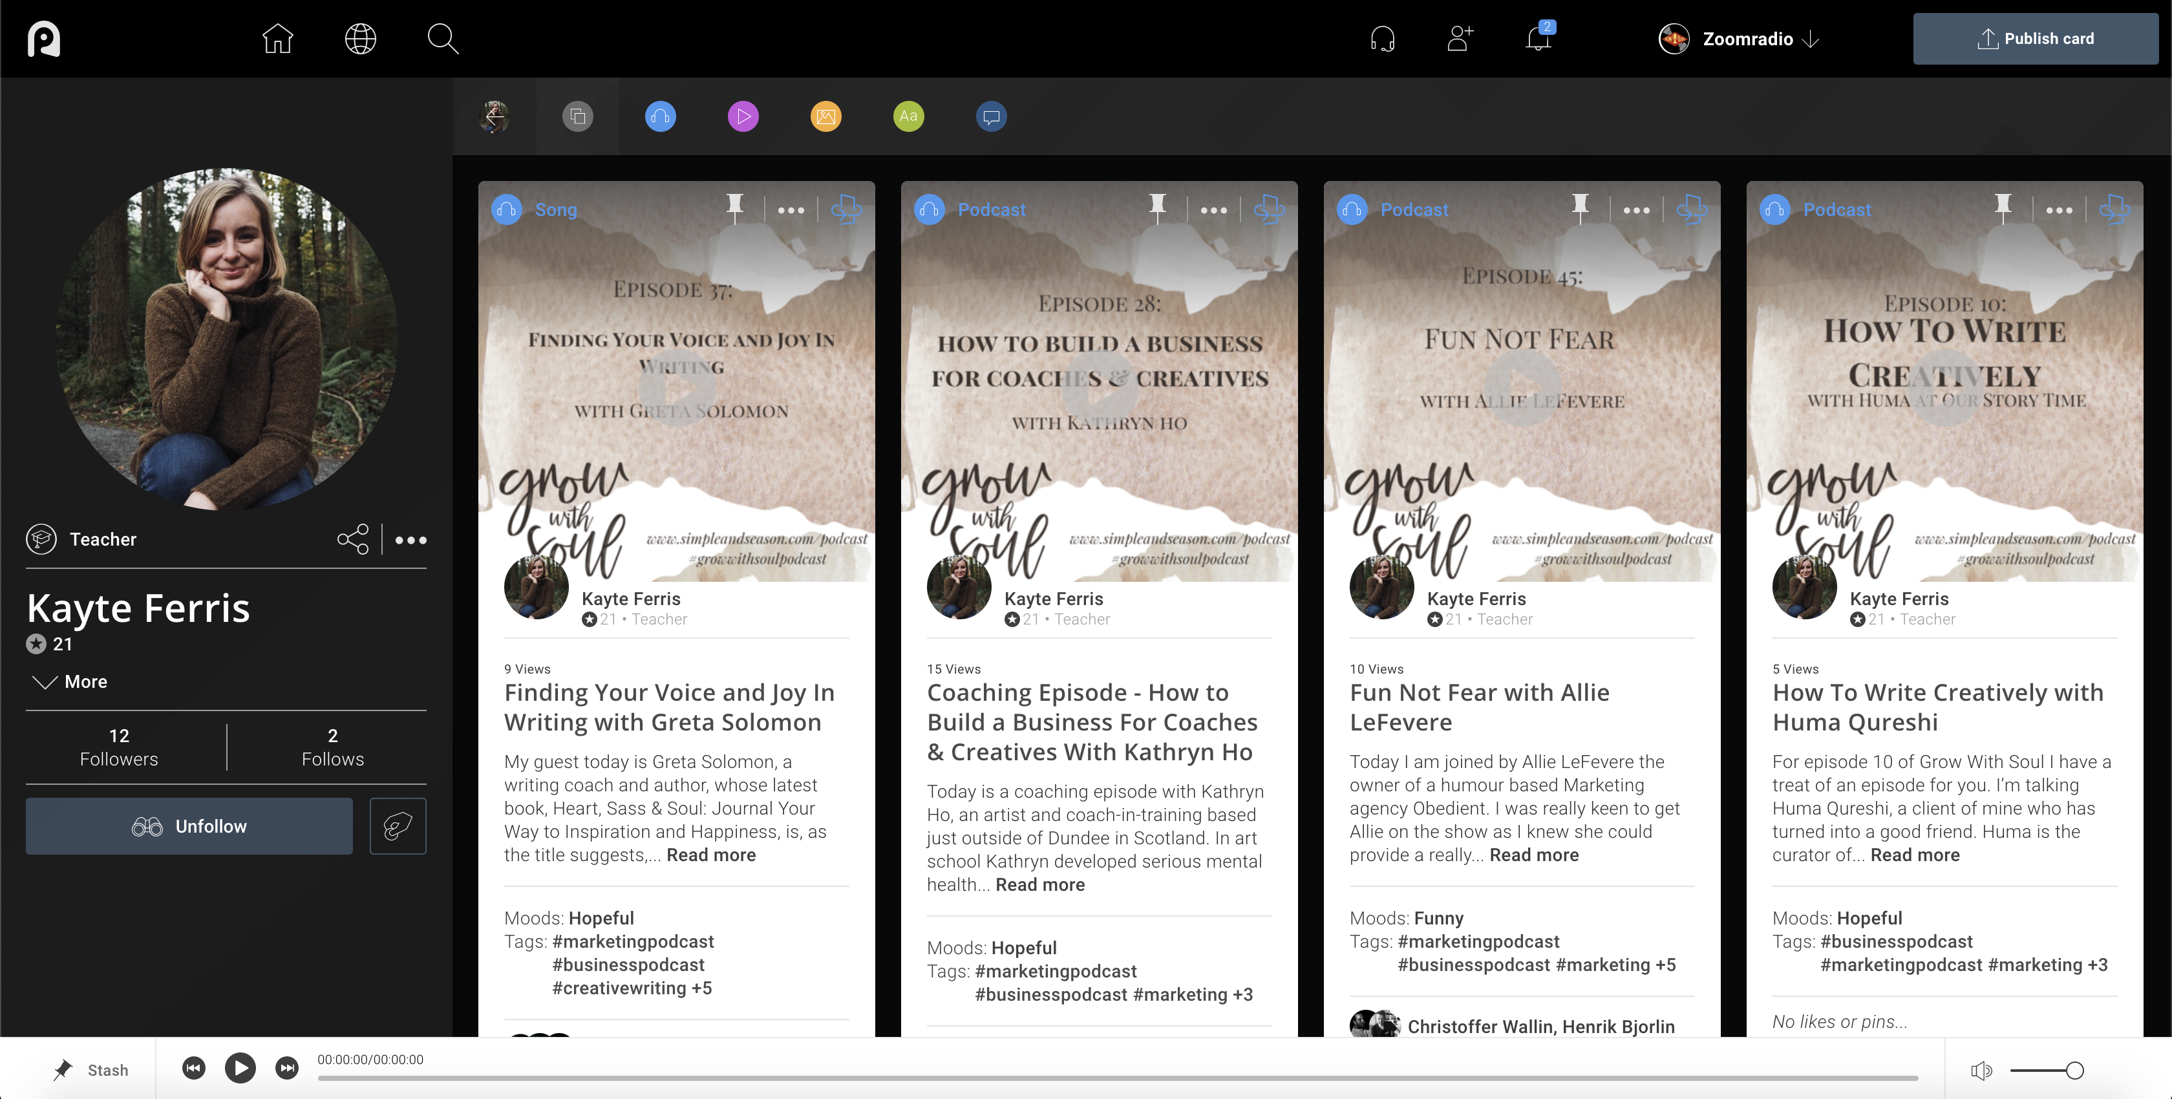Unfollow Kayte Ferris
The image size is (2172, 1099).
point(189,827)
